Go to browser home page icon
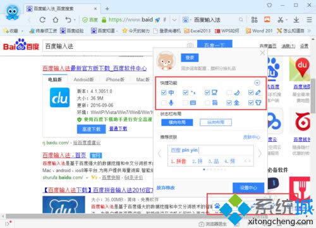The width and height of the screenshot is (316, 228). [x=56, y=20]
